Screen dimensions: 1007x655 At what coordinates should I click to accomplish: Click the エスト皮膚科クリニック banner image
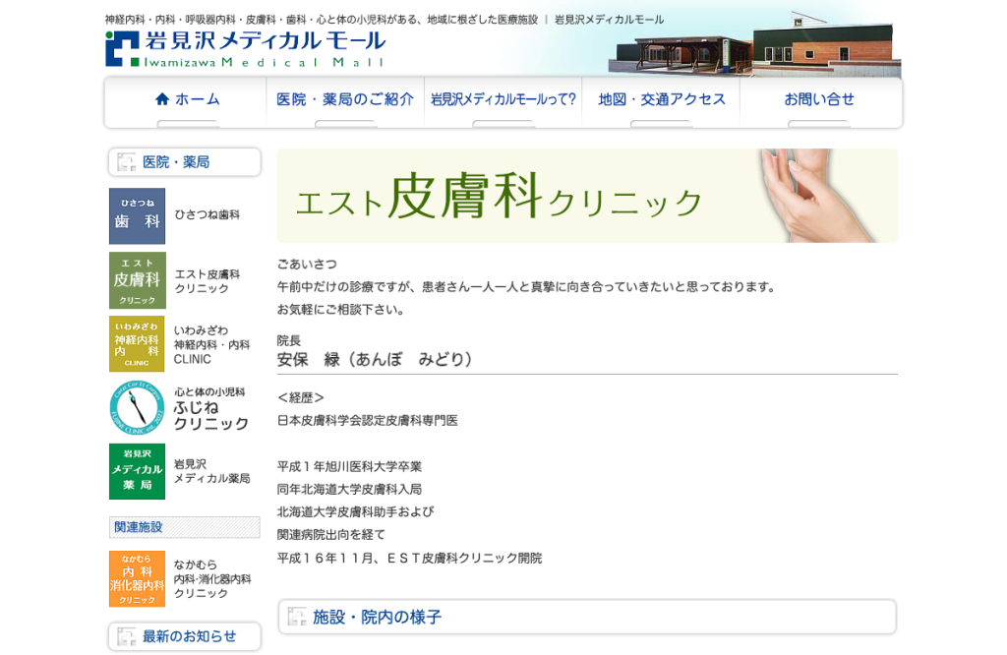point(587,196)
